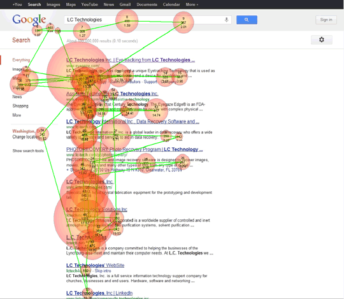This screenshot has width=344, height=299.
Task: Select Search in the top navigation bar
Action: point(34,4)
